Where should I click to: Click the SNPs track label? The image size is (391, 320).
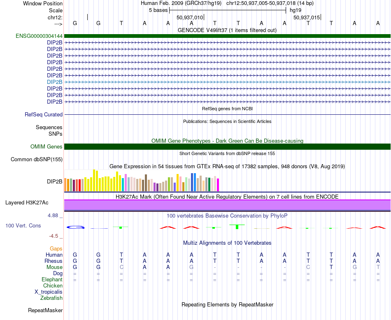56,134
